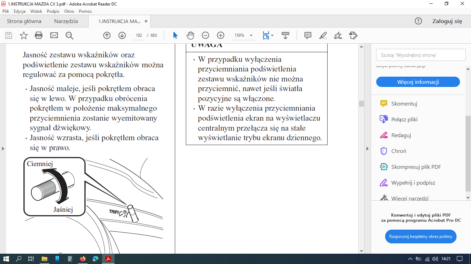Click the email envelope icon
Viewport: 471px width, 264px height.
pos(54,35)
